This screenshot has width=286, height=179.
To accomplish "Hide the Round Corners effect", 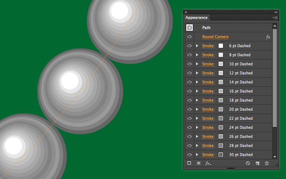I will click(x=190, y=37).
